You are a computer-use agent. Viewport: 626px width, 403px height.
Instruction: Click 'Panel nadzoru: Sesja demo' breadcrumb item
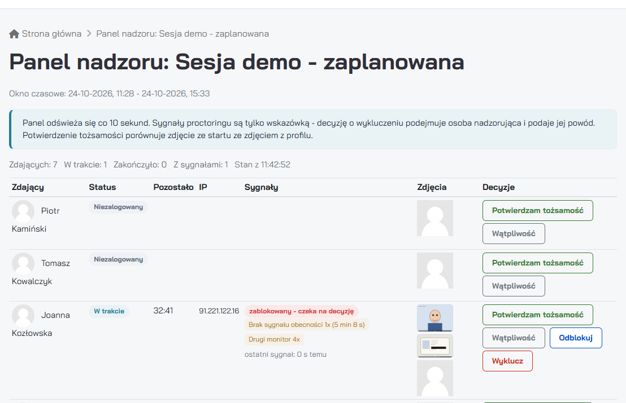click(182, 34)
